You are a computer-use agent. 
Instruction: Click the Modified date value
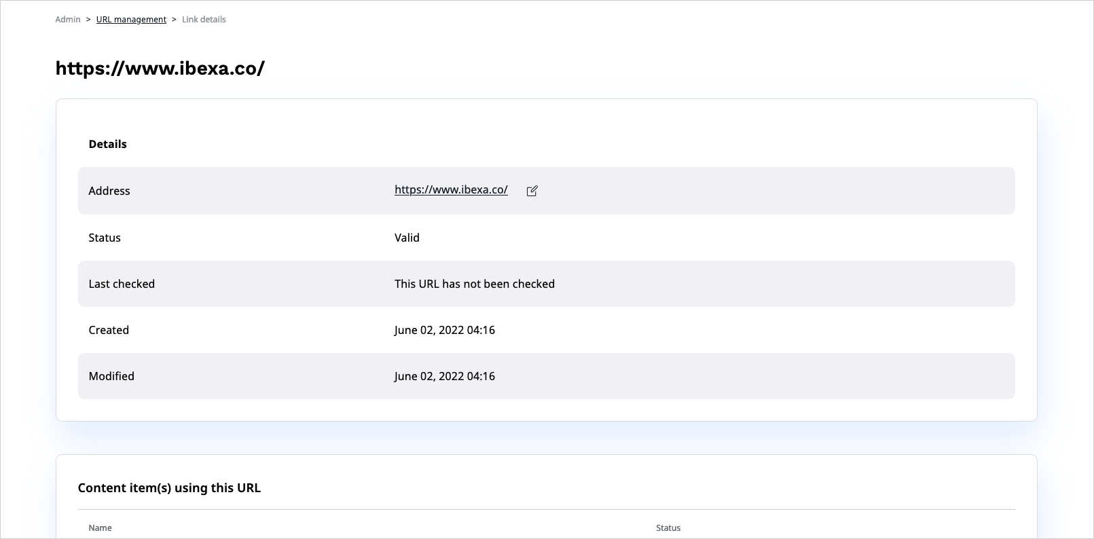coord(444,376)
